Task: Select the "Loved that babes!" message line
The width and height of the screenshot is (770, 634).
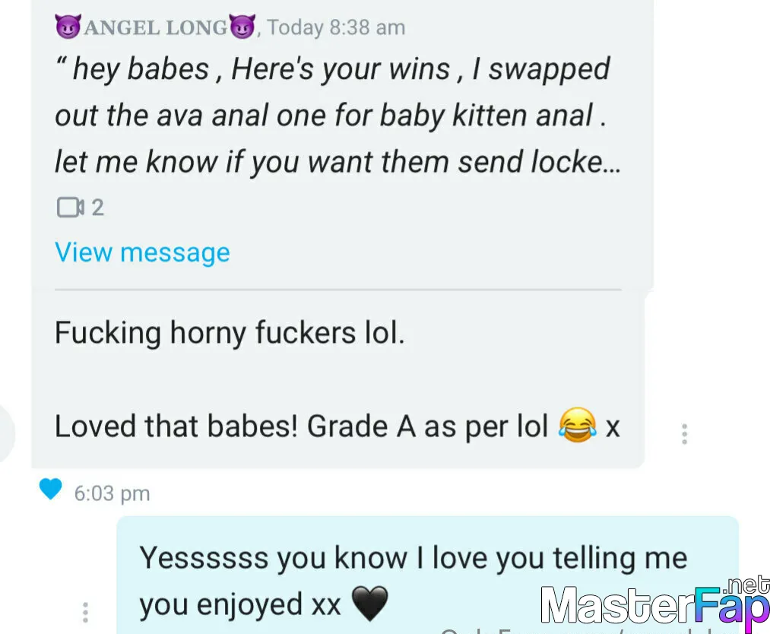Action: point(337,426)
